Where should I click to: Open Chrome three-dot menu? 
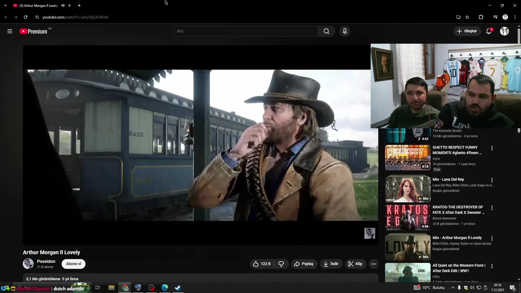pos(515,17)
